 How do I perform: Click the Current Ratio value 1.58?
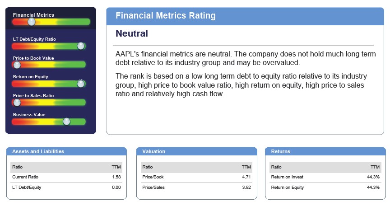[x=116, y=177]
